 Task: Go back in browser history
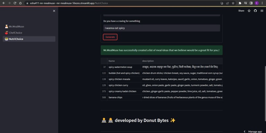coord(4,3)
